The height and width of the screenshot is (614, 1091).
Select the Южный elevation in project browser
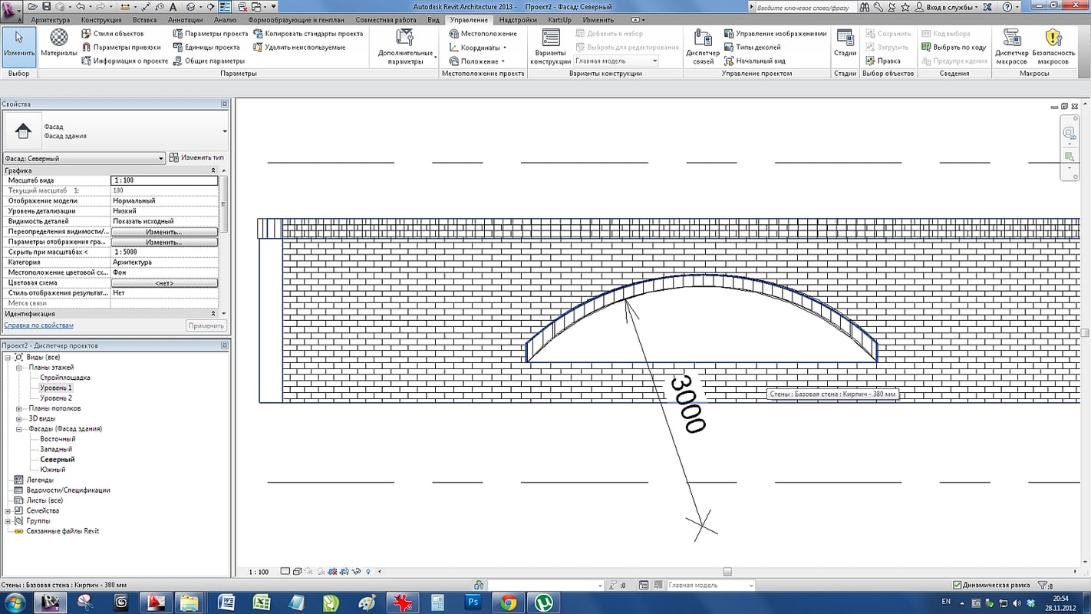pos(51,469)
